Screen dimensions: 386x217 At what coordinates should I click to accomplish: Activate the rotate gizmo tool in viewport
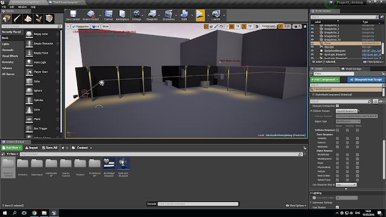tap(211, 27)
